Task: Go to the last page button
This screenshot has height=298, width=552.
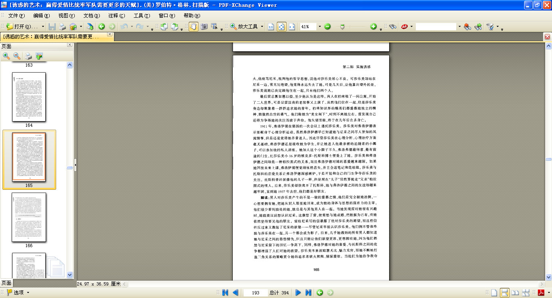Action: 308,293
